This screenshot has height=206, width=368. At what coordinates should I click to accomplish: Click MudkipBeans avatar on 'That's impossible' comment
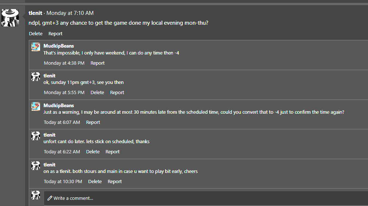pyautogui.click(x=36, y=47)
